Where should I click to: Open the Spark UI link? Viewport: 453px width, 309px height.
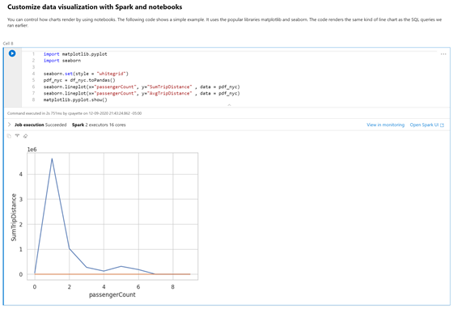pyautogui.click(x=424, y=125)
